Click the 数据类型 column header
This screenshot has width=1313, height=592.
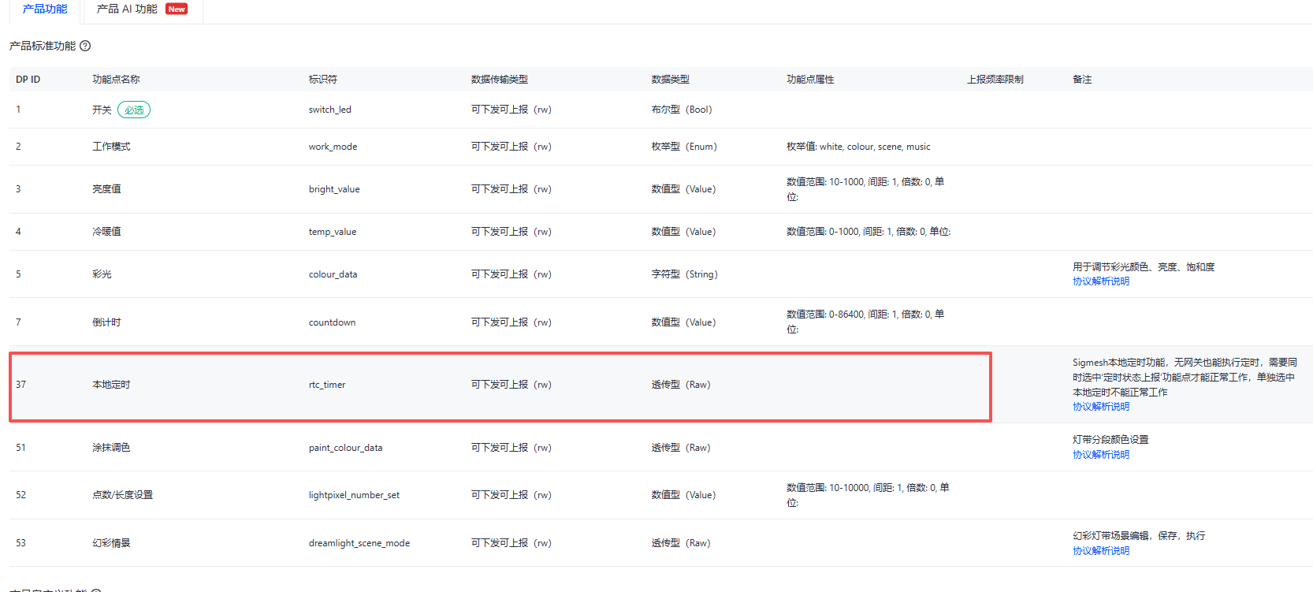click(670, 80)
